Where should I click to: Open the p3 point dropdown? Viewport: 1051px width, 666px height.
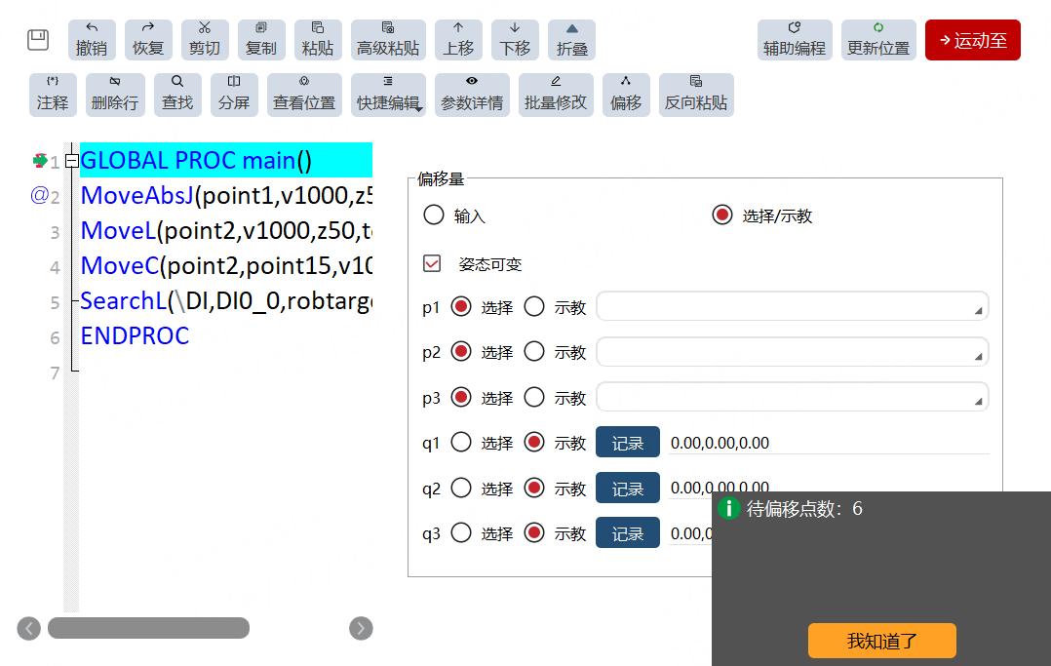[793, 397]
